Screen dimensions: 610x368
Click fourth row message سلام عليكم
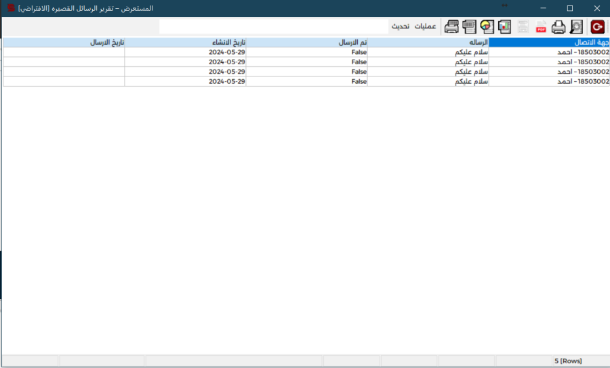[428, 81]
